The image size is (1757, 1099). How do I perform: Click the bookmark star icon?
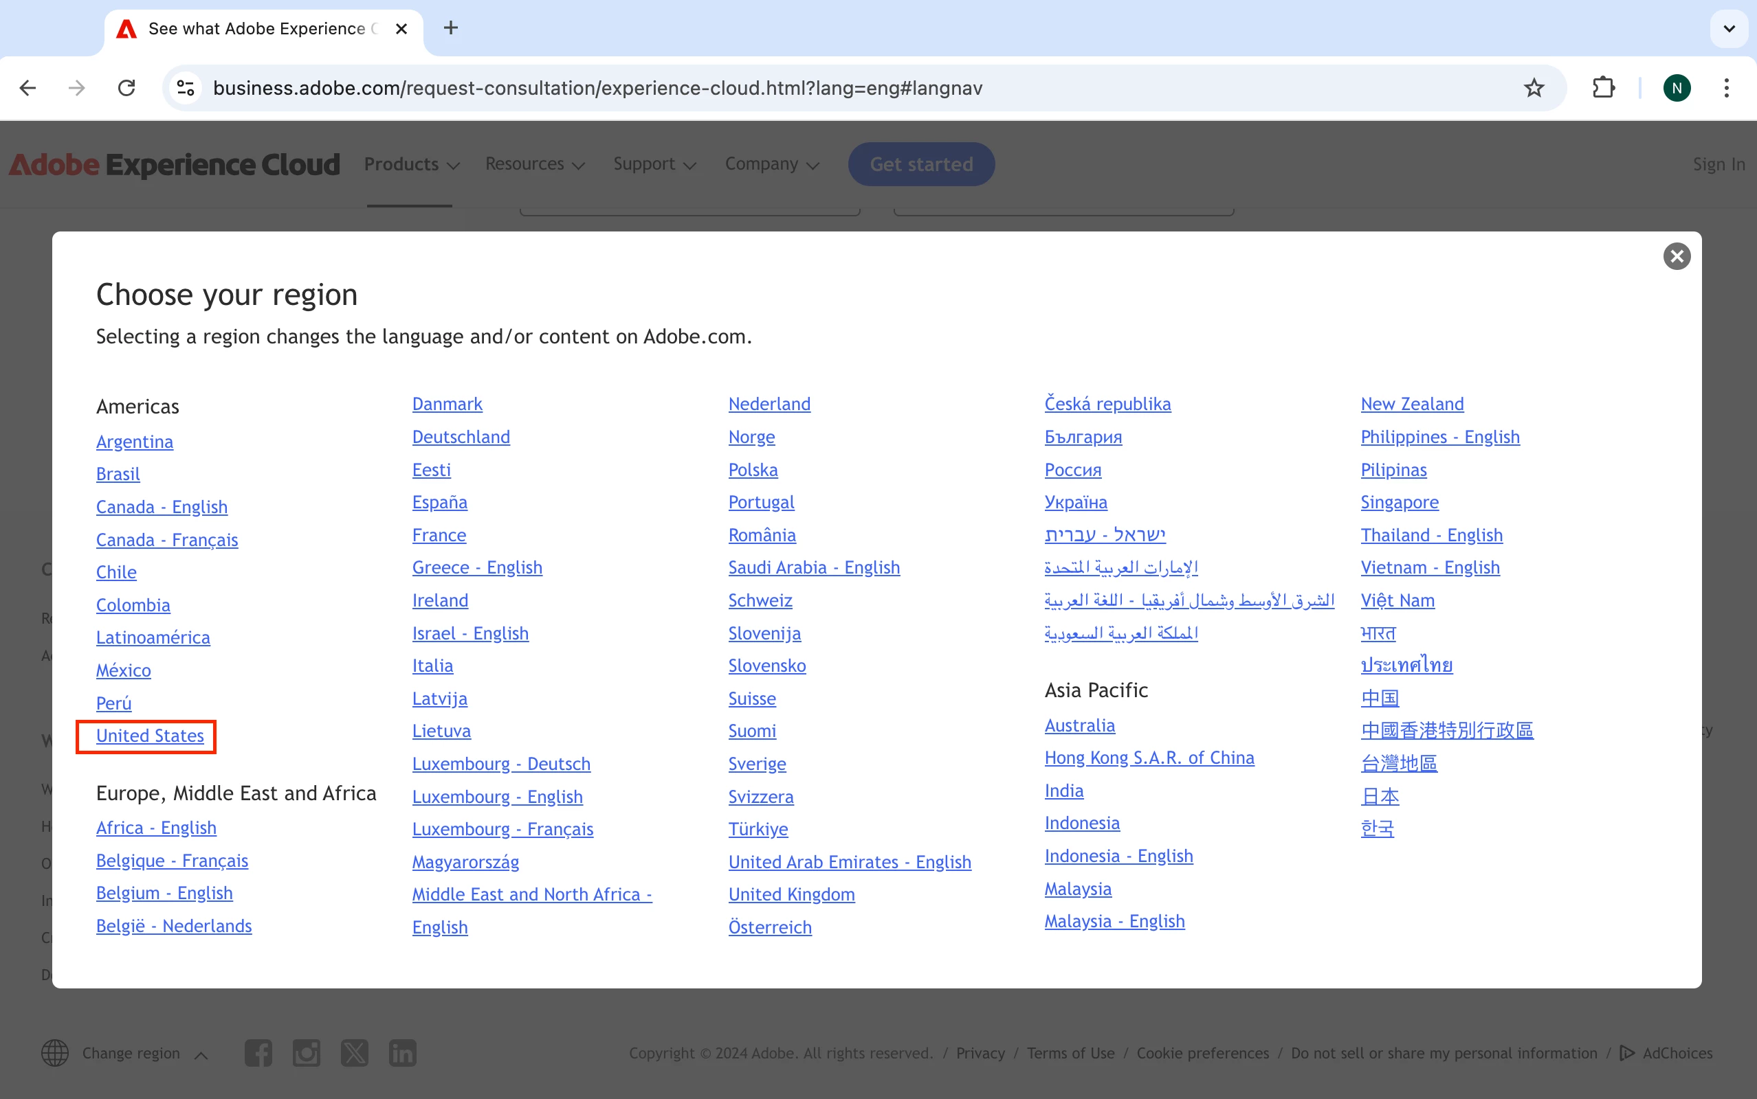pyautogui.click(x=1533, y=88)
